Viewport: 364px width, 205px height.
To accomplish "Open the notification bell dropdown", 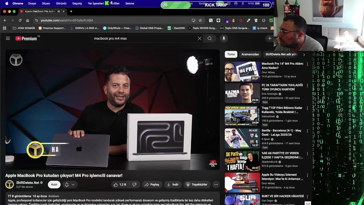I will pyautogui.click(x=70, y=184).
